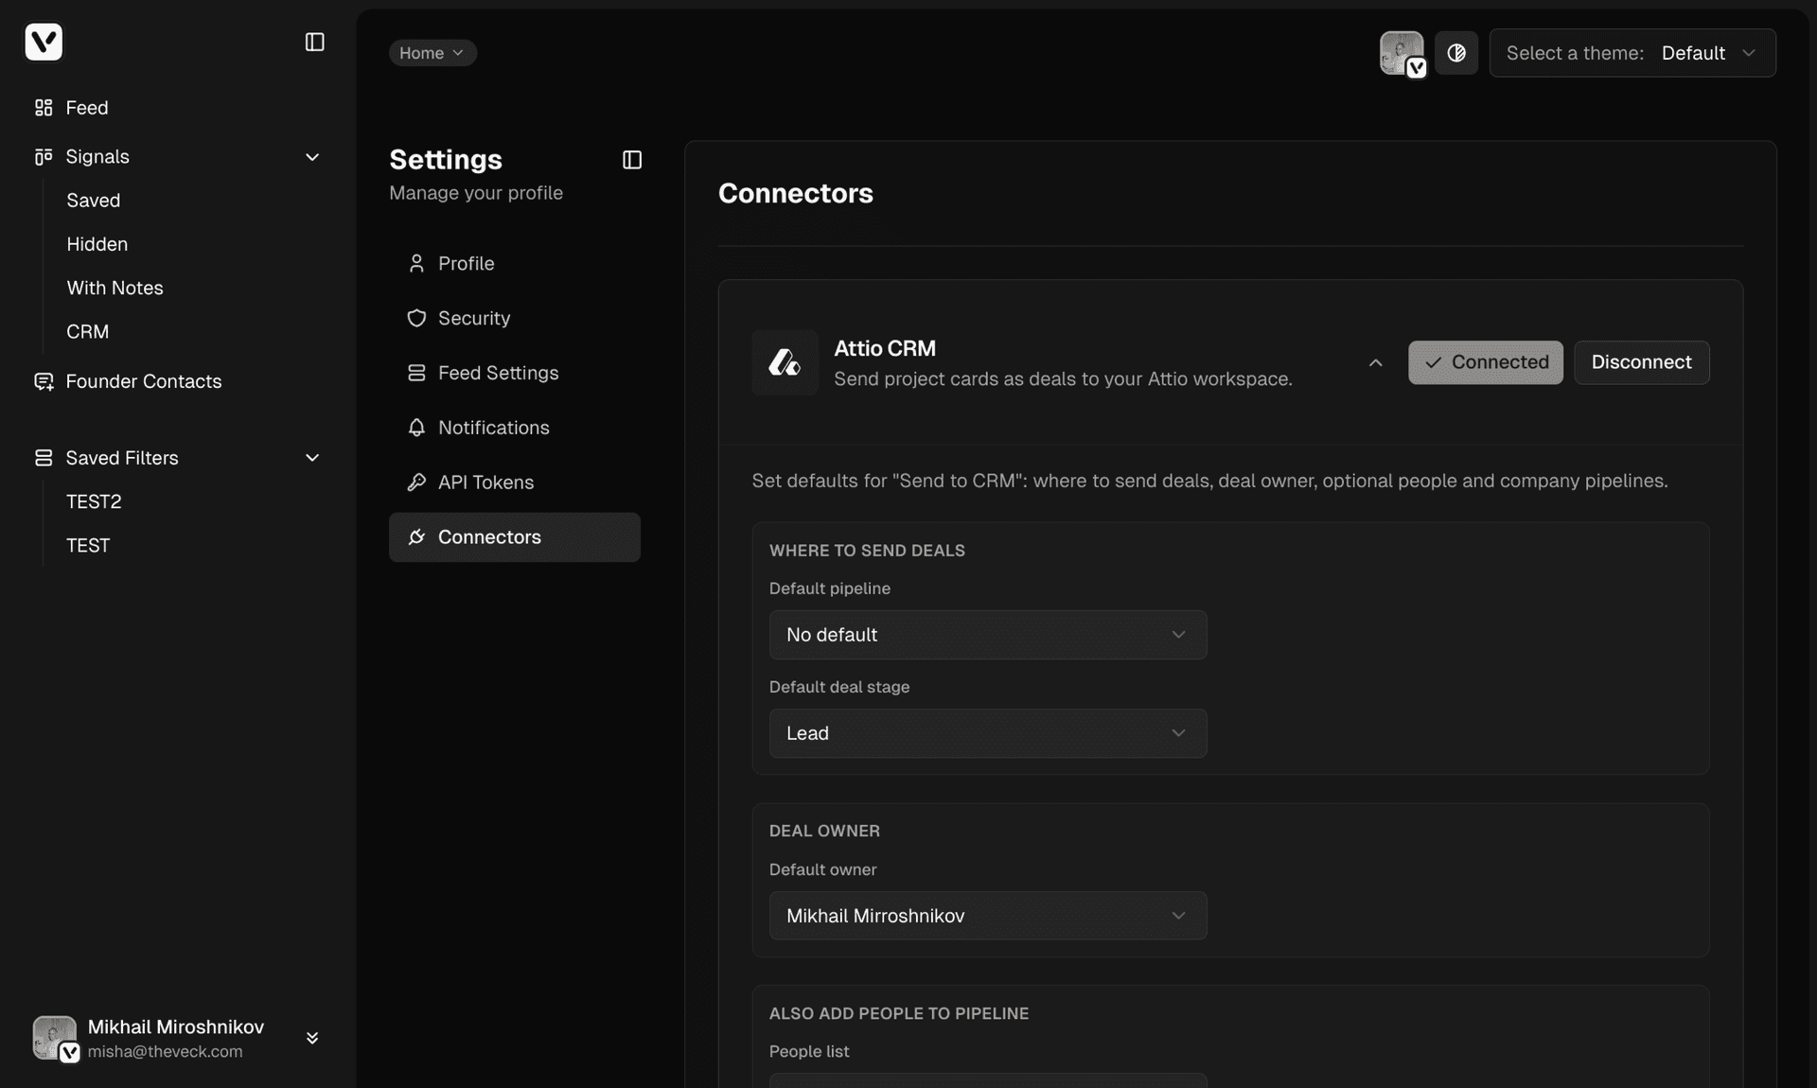Click the Notifications bell icon
The height and width of the screenshot is (1088, 1817).
click(x=416, y=428)
